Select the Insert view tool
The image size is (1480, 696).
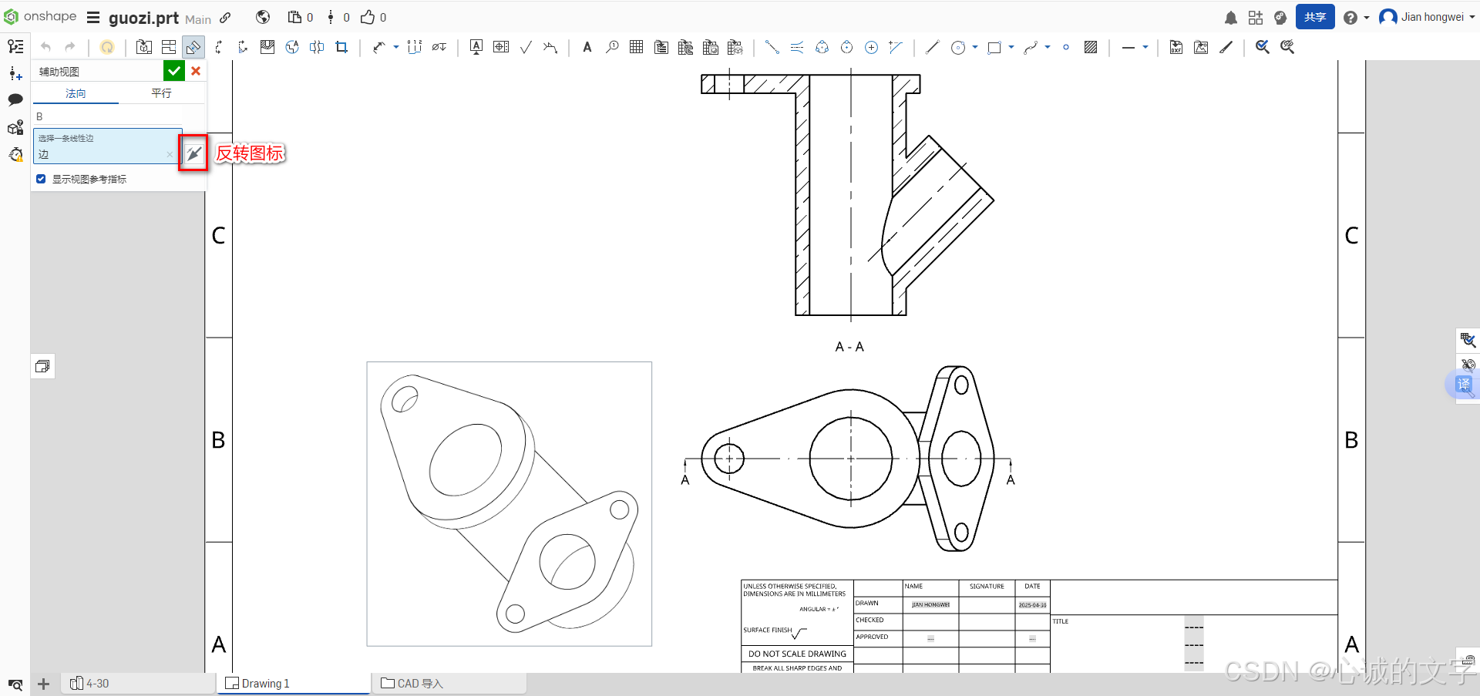(144, 47)
